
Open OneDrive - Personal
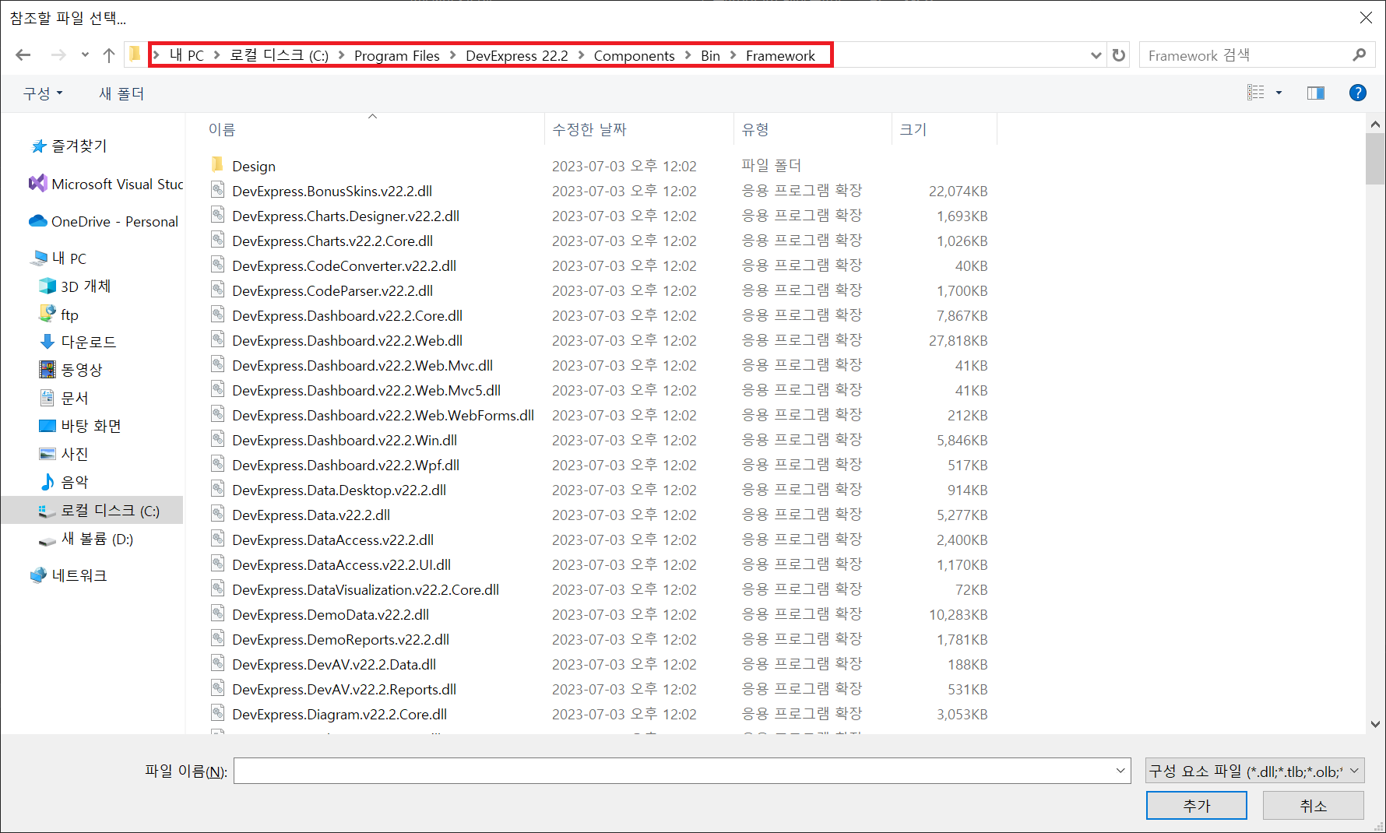click(104, 221)
